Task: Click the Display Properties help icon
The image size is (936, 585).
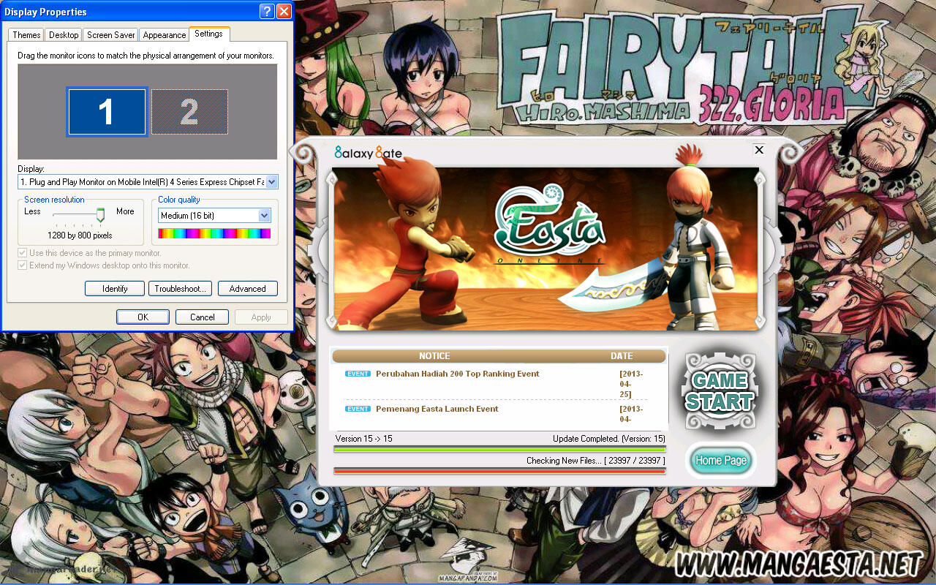Action: tap(268, 12)
